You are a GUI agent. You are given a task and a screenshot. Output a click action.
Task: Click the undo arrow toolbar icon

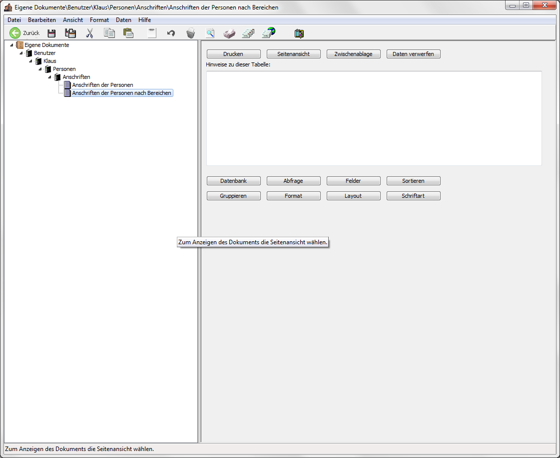[x=171, y=33]
